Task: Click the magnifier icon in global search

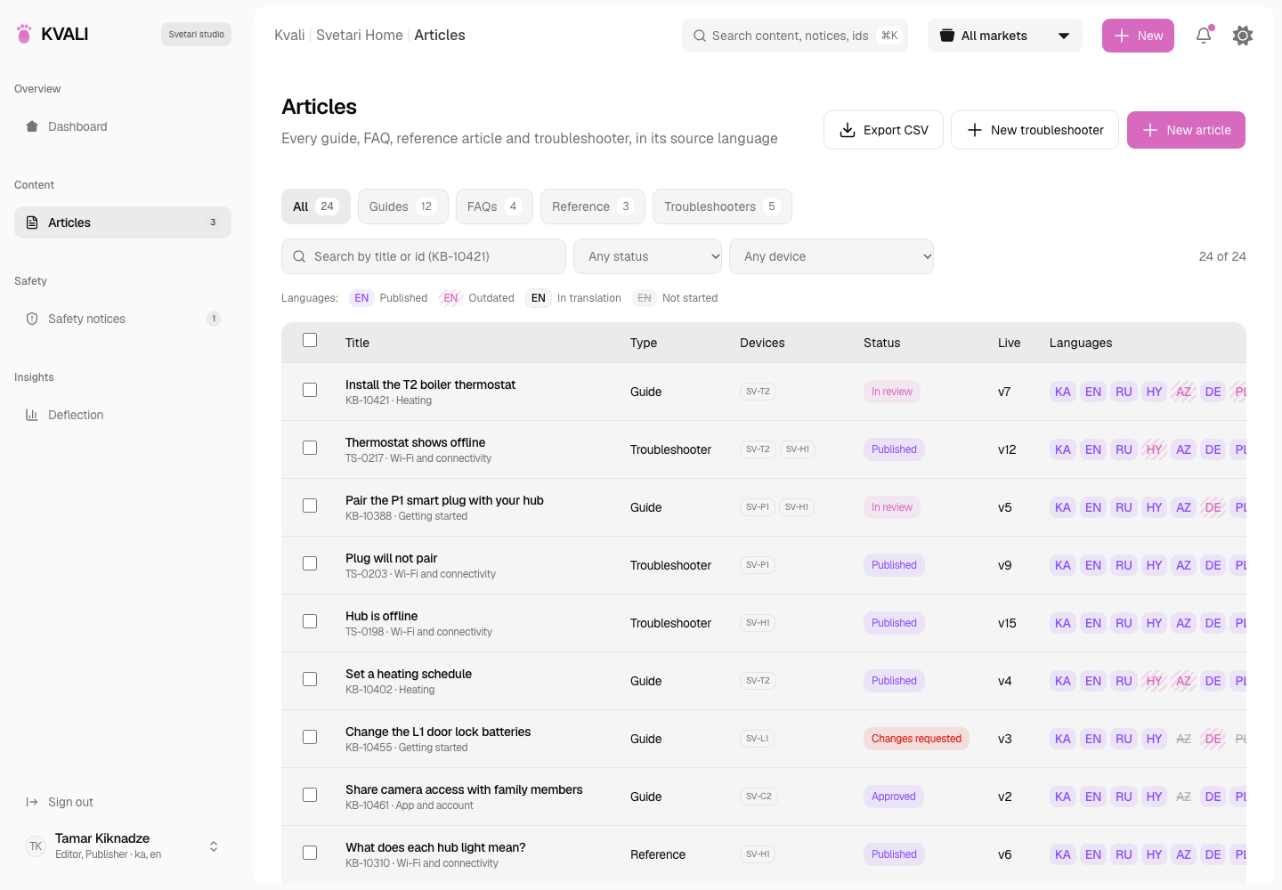Action: point(700,36)
